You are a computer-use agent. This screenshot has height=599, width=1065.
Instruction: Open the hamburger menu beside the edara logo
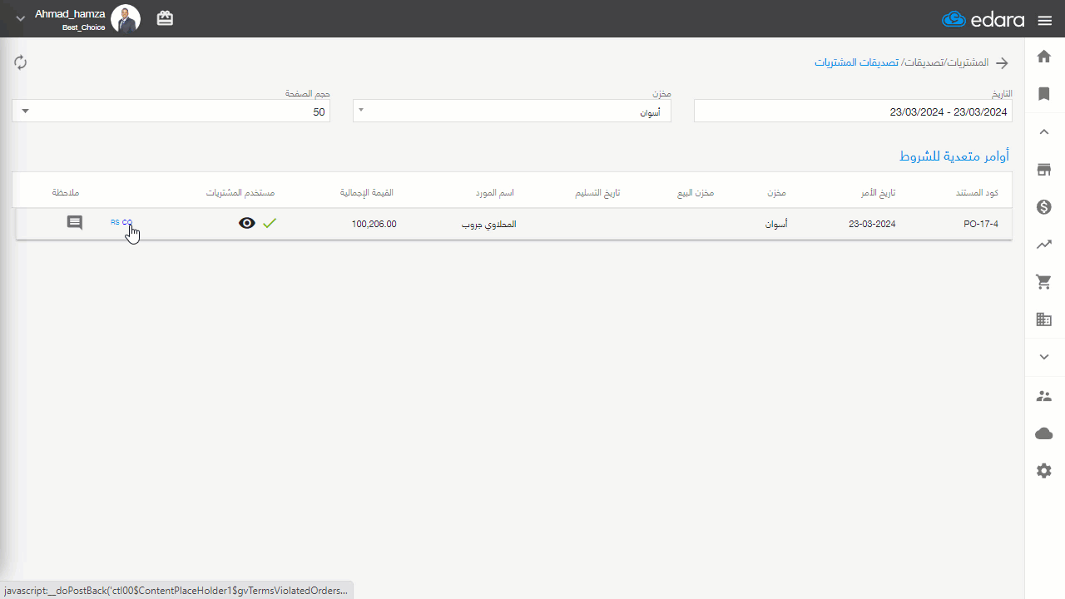(1045, 20)
